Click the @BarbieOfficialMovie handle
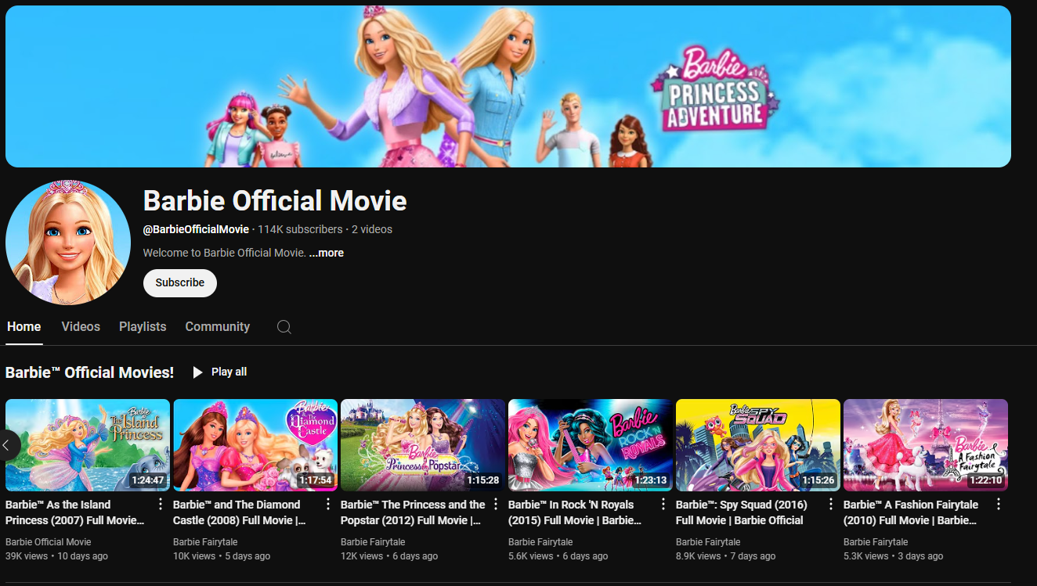 196,229
